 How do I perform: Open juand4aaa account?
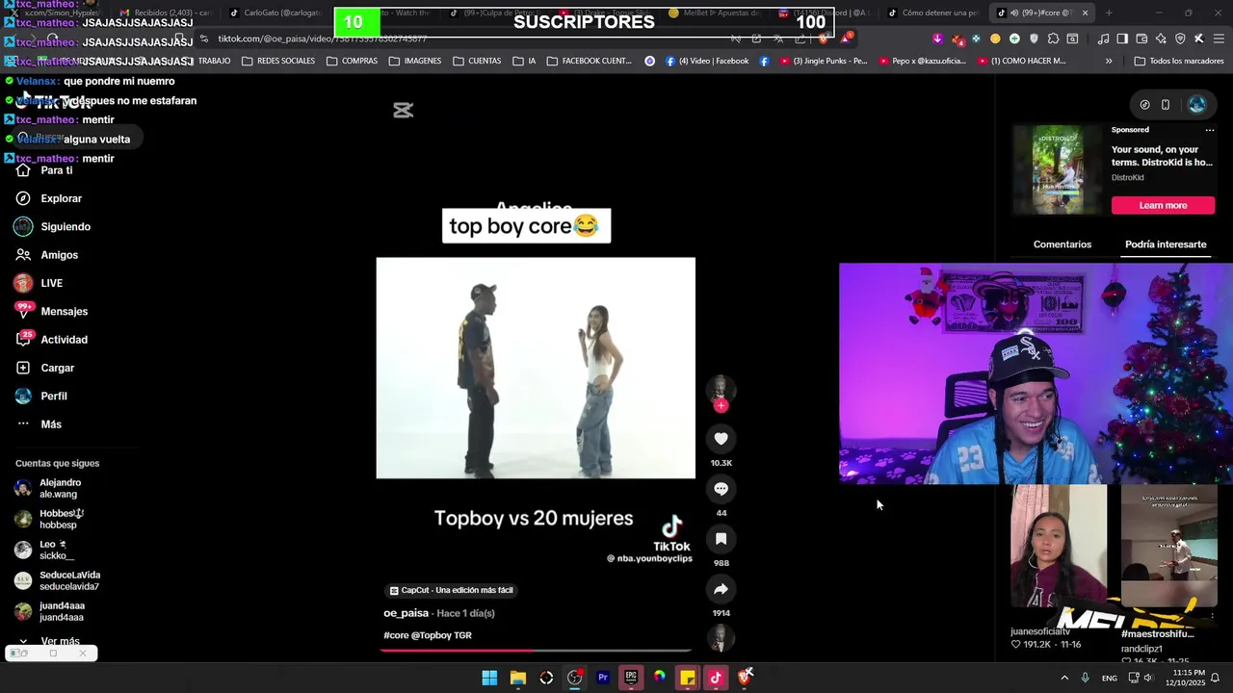pyautogui.click(x=50, y=611)
